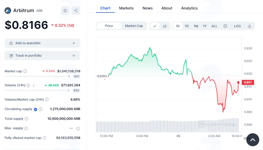
Task: Open Volume (24h) info icon
Action: [x=28, y=86]
